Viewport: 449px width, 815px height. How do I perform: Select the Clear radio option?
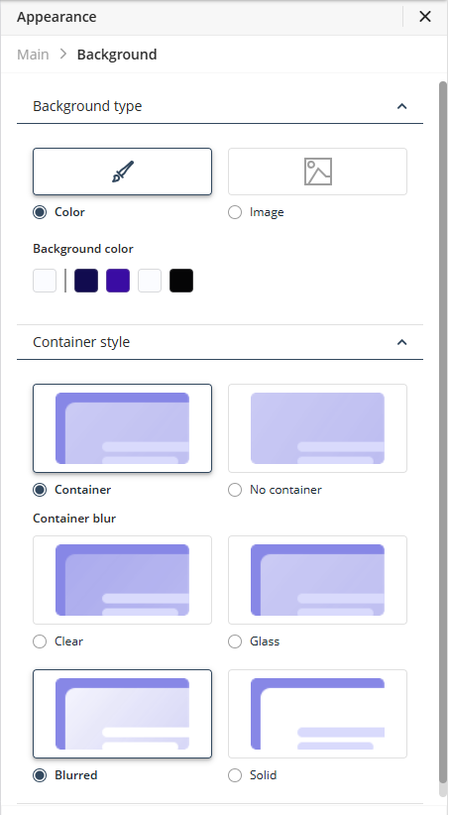[40, 641]
